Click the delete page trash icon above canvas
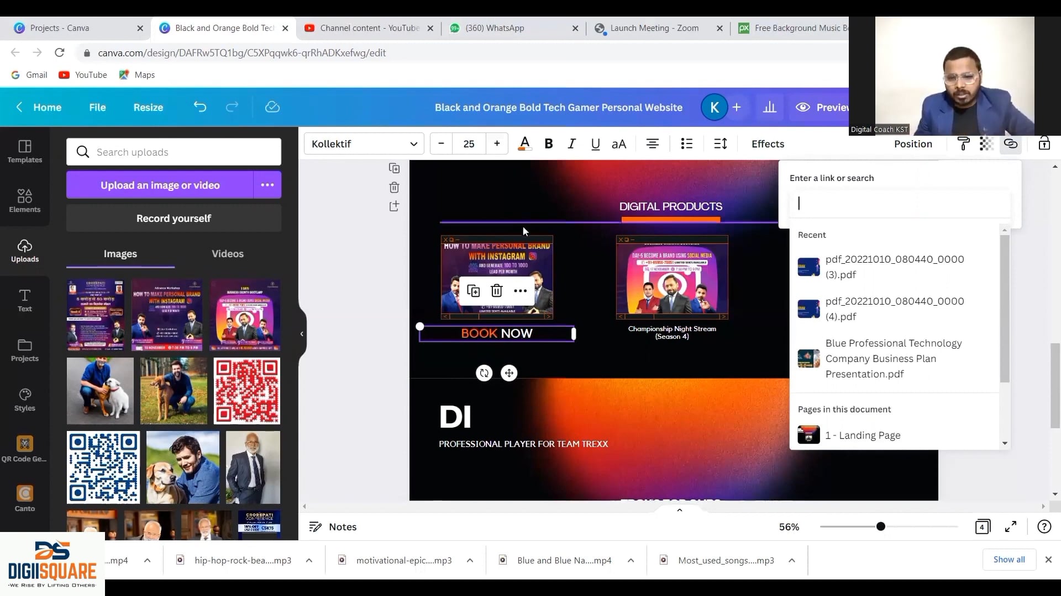 pyautogui.click(x=394, y=188)
